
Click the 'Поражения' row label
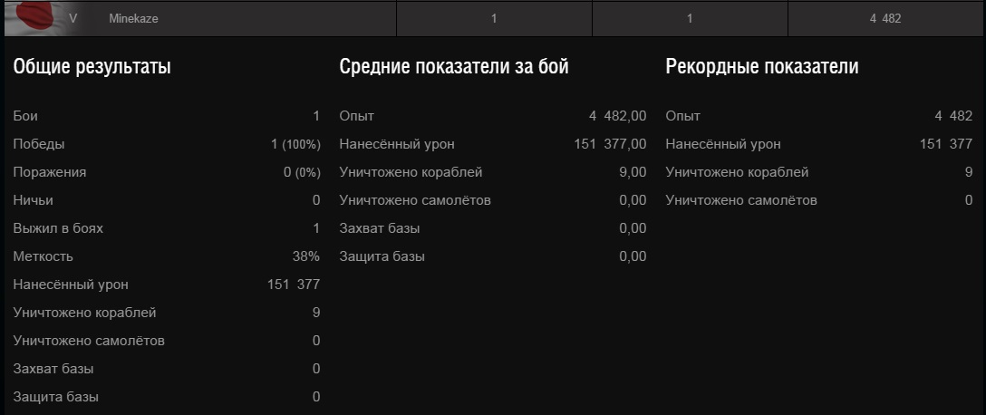(x=50, y=172)
